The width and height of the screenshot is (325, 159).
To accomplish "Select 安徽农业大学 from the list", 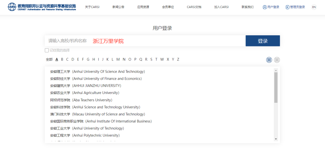I will (x=85, y=93).
